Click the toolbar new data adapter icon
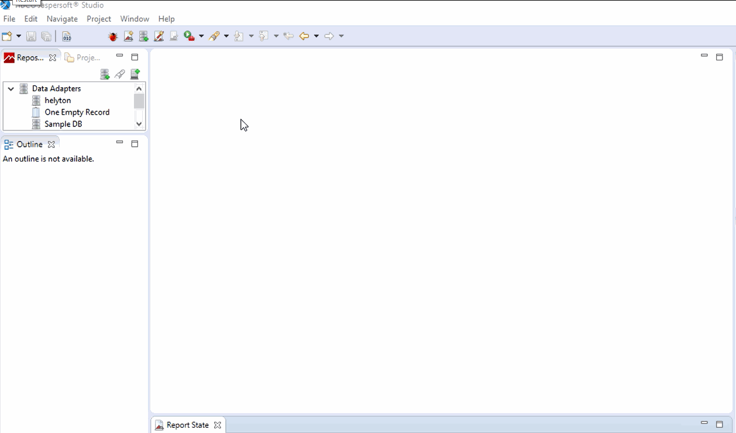The height and width of the screenshot is (433, 736). [143, 36]
